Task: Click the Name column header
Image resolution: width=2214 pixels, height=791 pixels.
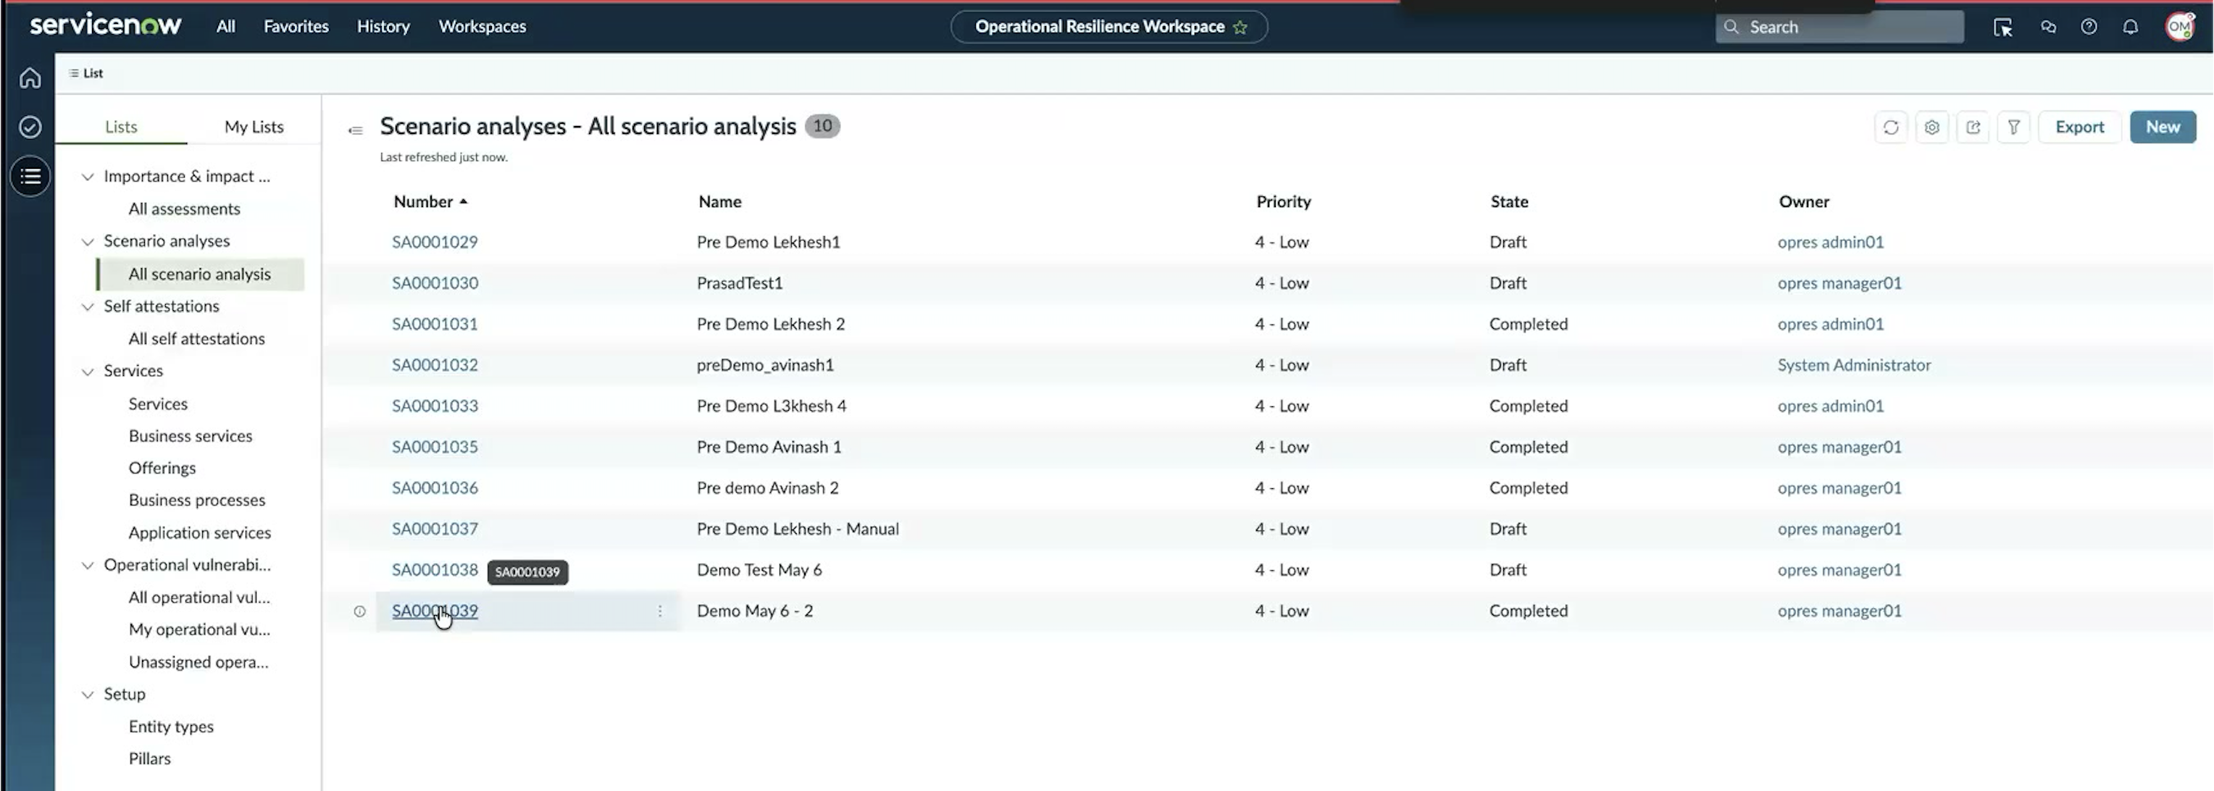Action: [x=720, y=202]
